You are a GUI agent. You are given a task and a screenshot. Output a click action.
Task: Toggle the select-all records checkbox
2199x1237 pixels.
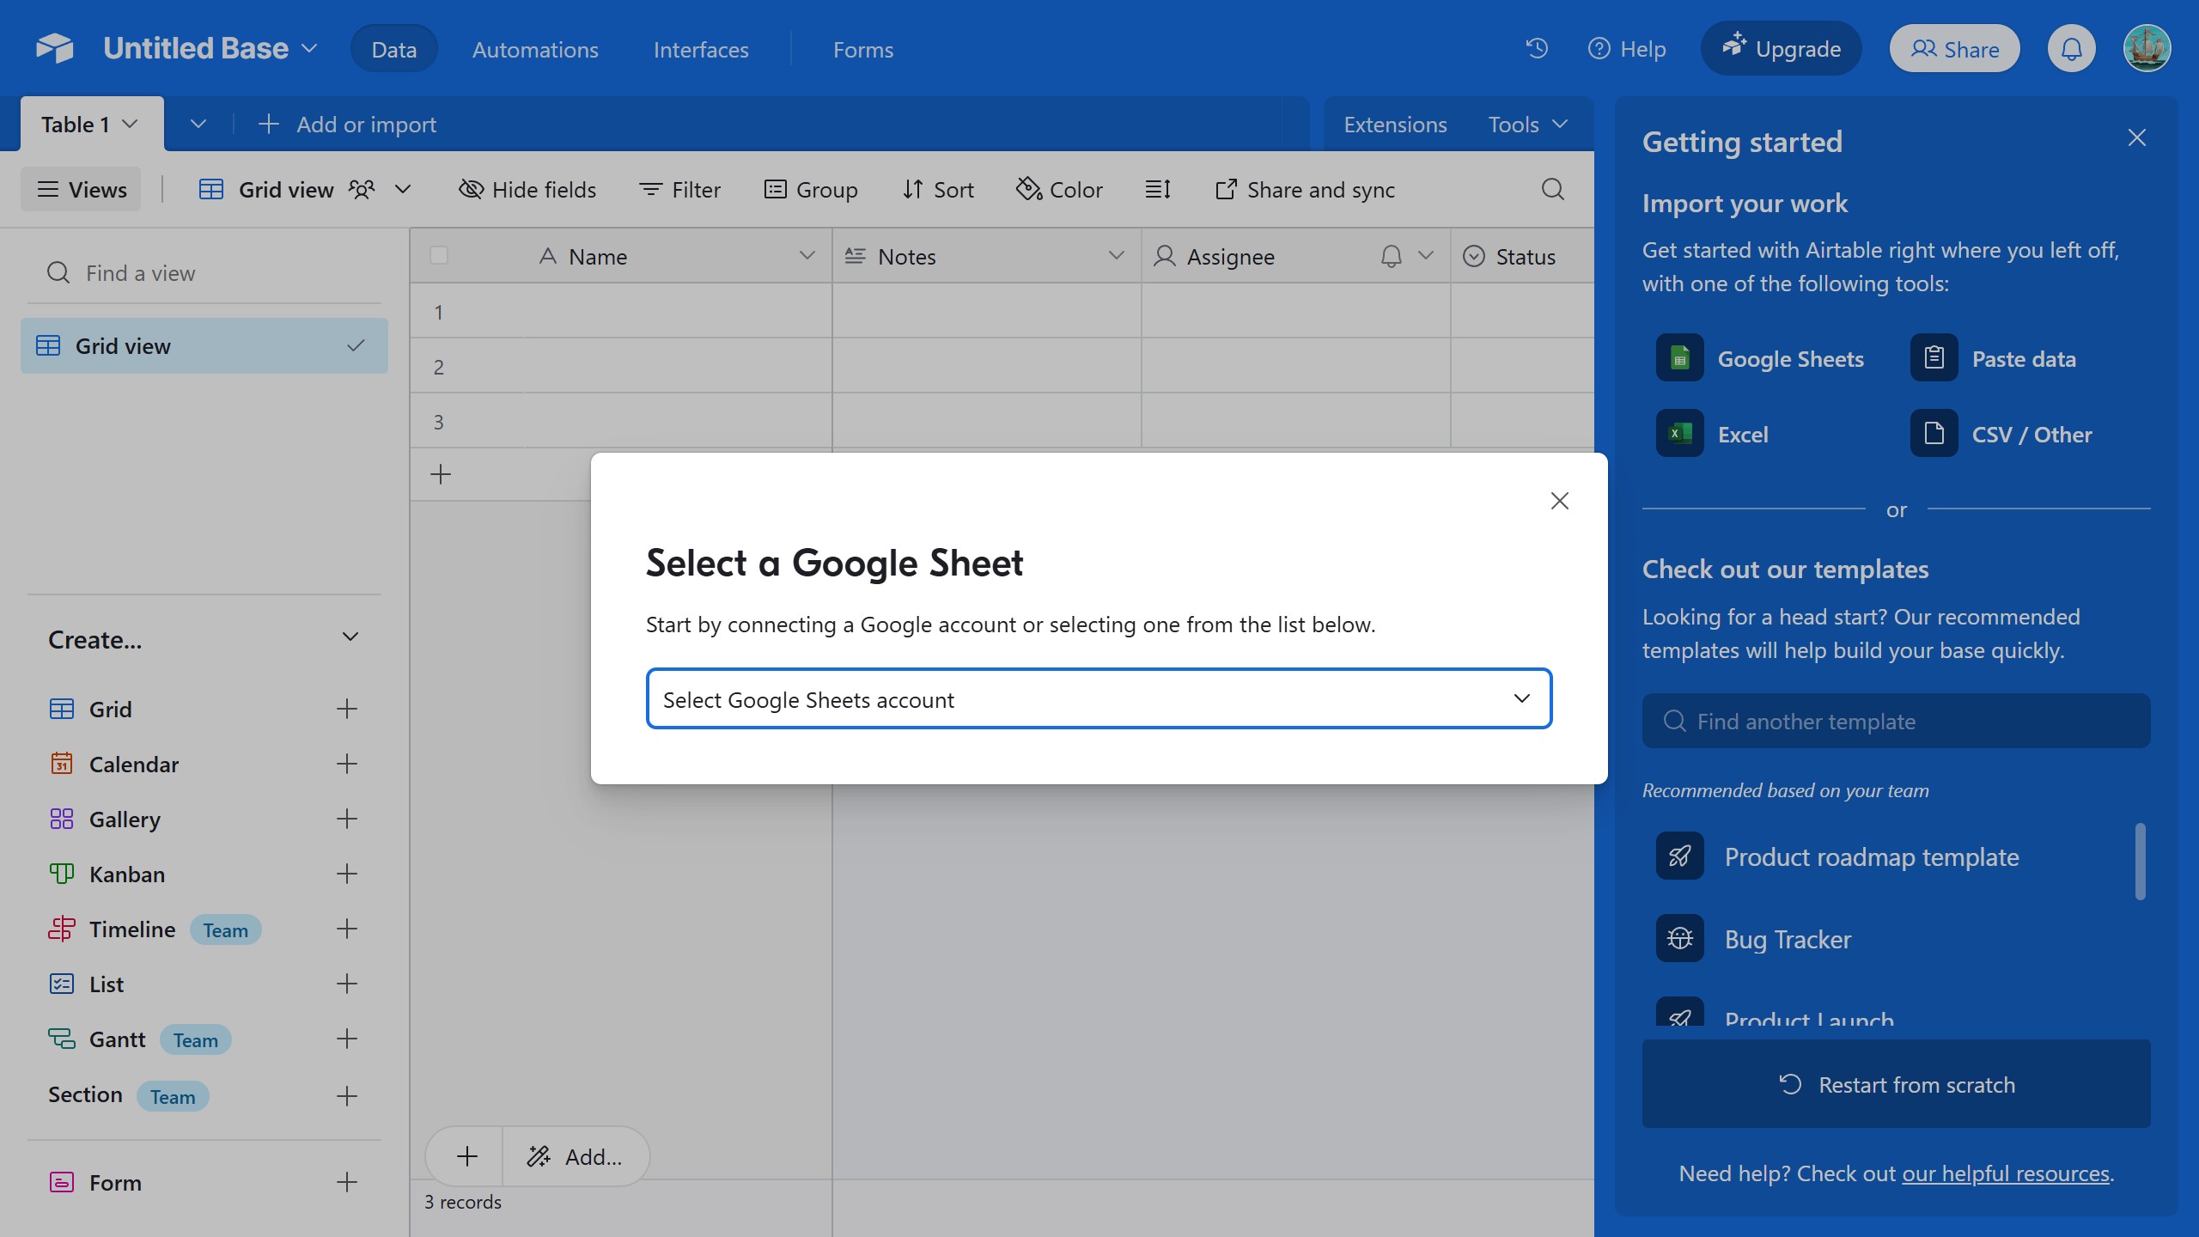[x=439, y=255]
